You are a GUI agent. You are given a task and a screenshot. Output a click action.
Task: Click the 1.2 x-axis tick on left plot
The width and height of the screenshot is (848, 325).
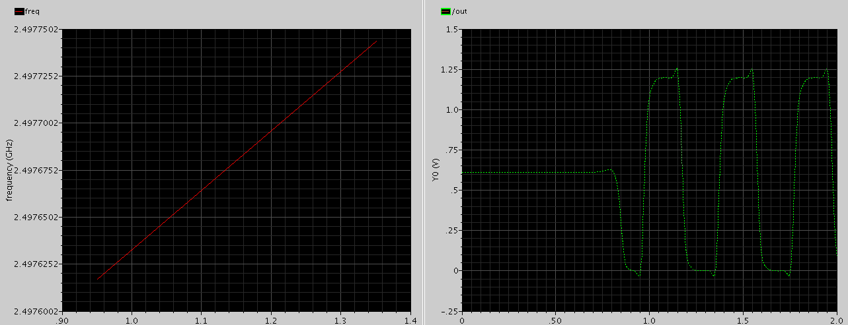click(271, 320)
